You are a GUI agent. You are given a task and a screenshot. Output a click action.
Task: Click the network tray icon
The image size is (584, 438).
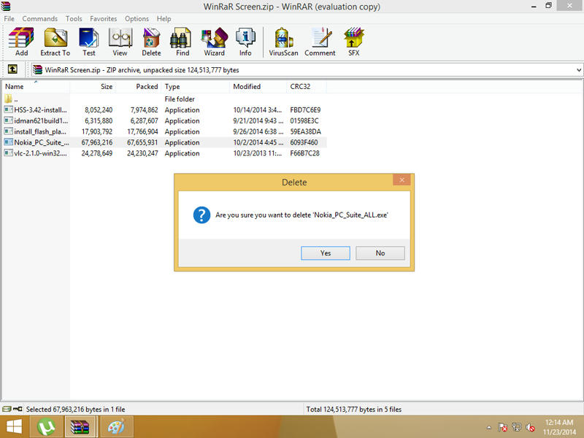[x=516, y=427]
